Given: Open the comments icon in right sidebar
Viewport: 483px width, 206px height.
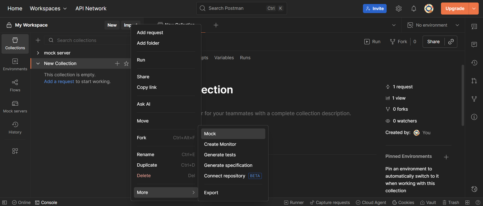Looking at the screenshot, I should click(x=474, y=45).
